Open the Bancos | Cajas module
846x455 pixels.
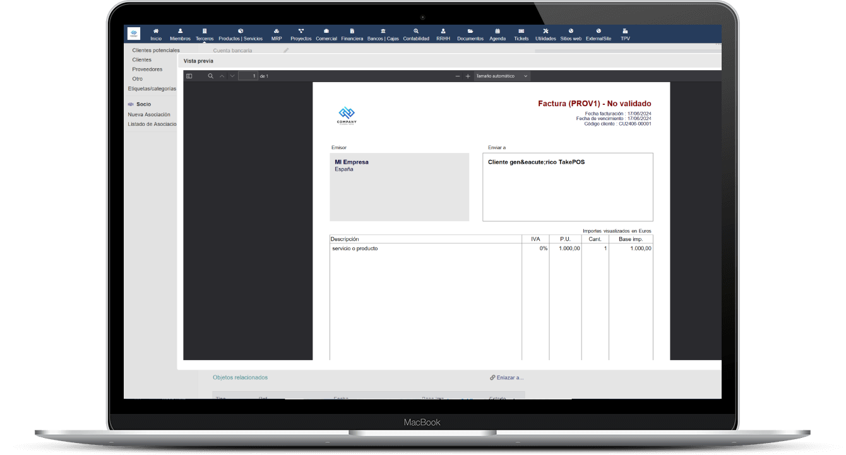coord(383,34)
